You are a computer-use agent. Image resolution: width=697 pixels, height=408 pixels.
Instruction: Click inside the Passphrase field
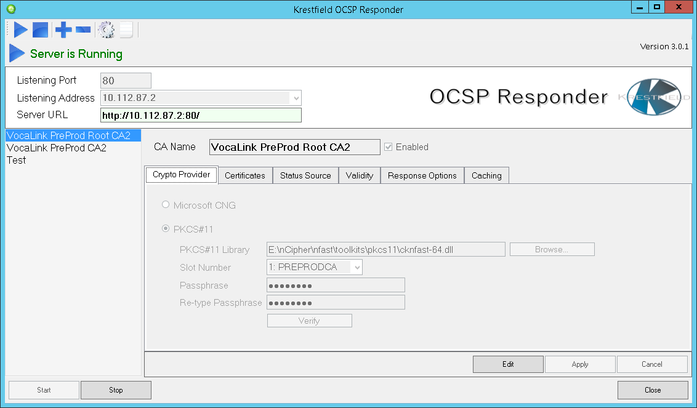(x=335, y=284)
